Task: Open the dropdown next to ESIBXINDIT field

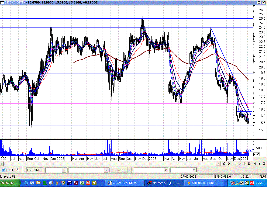Action: [64, 170]
